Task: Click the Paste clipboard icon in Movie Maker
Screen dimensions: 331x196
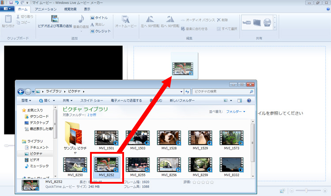Action: click(8, 19)
